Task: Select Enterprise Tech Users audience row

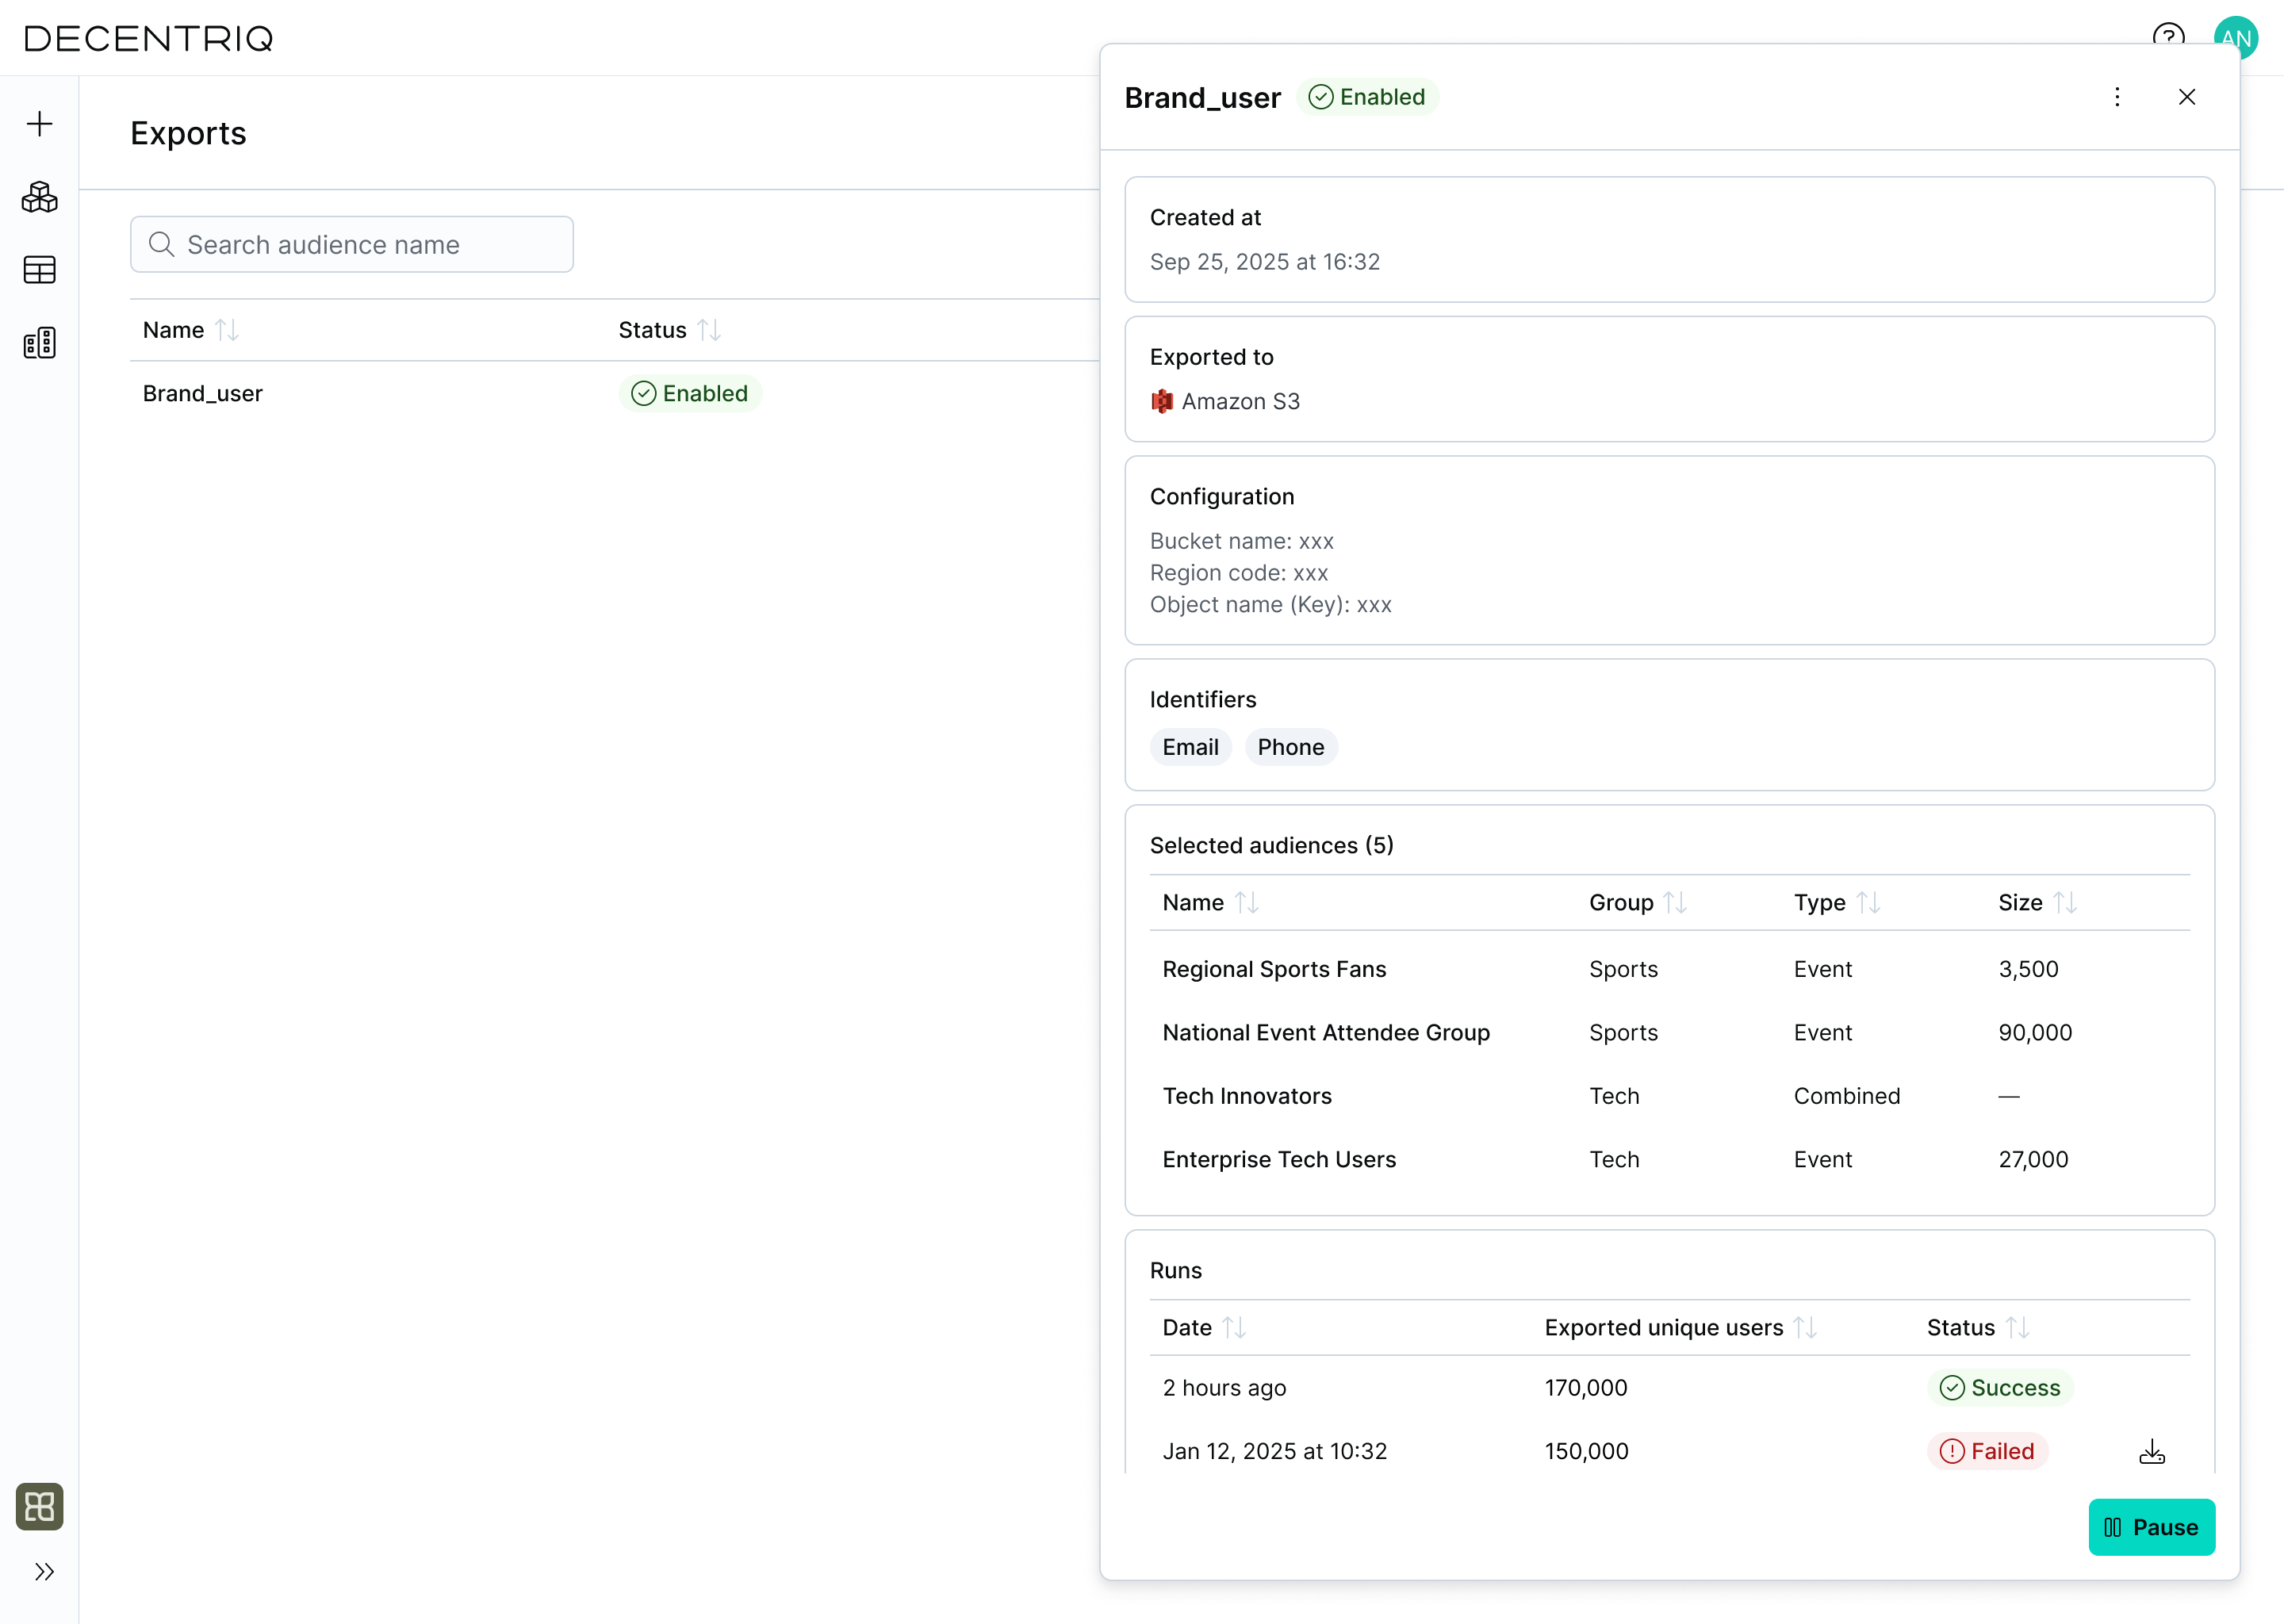Action: [x=1669, y=1160]
